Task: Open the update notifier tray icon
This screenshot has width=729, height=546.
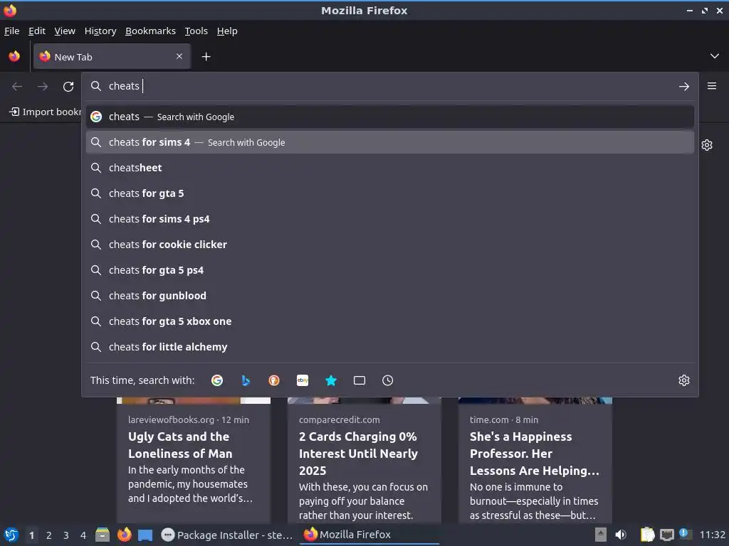Action: click(x=686, y=534)
